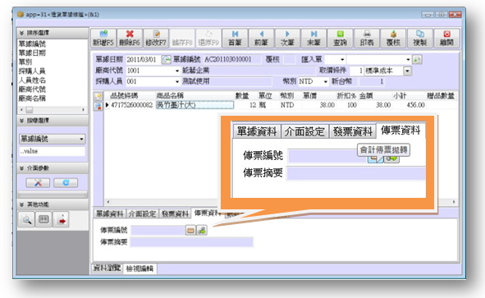Open the 幣別 NTD currency dropdown
The width and height of the screenshot is (485, 298).
click(326, 82)
